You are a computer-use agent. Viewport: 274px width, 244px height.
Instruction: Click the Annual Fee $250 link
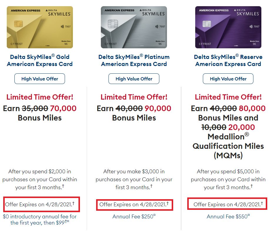(134, 217)
